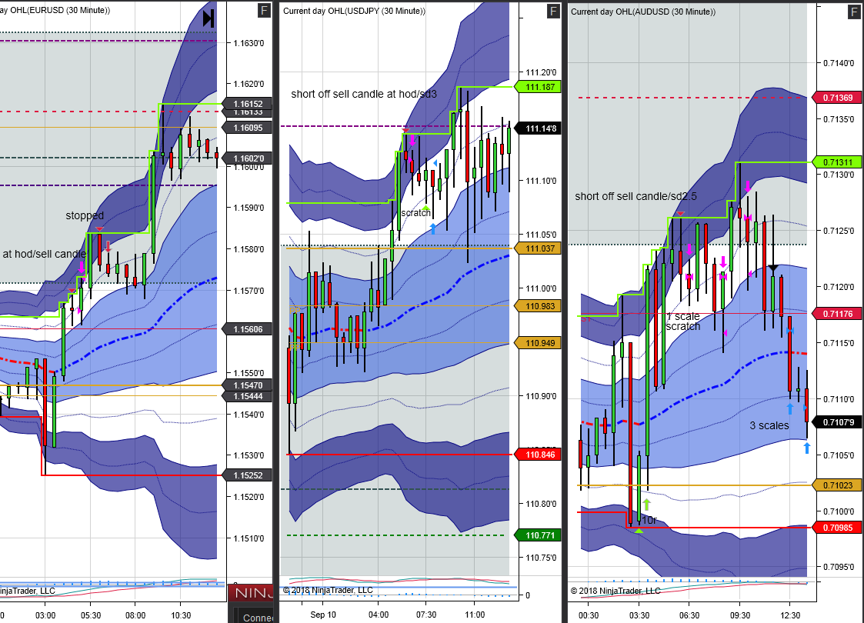Click the red 110.846 price marker
Screen dimensions: 864x623
(x=538, y=455)
